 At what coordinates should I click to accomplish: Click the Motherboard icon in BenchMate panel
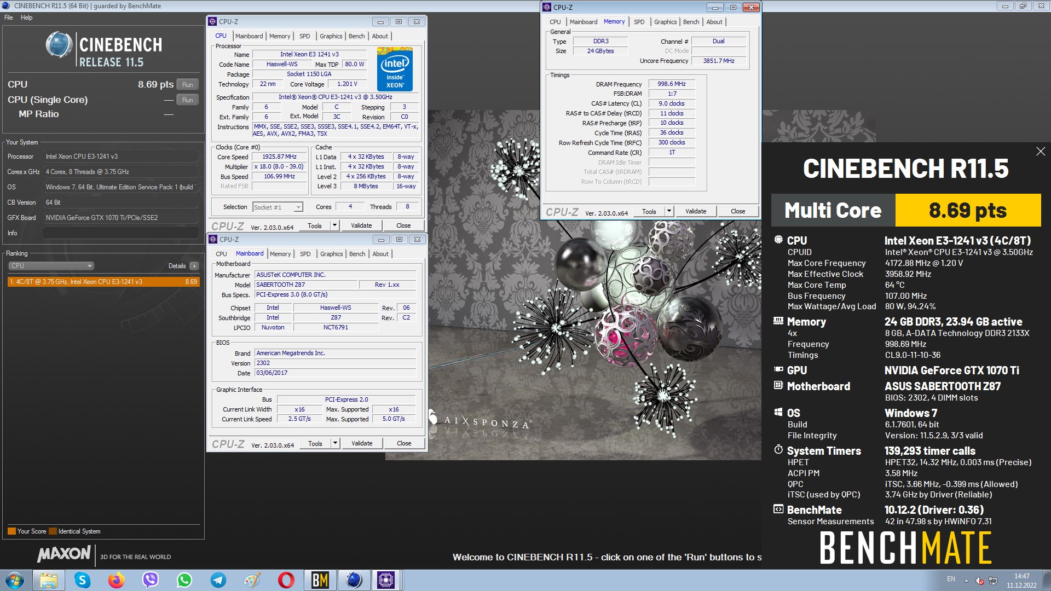tap(778, 385)
